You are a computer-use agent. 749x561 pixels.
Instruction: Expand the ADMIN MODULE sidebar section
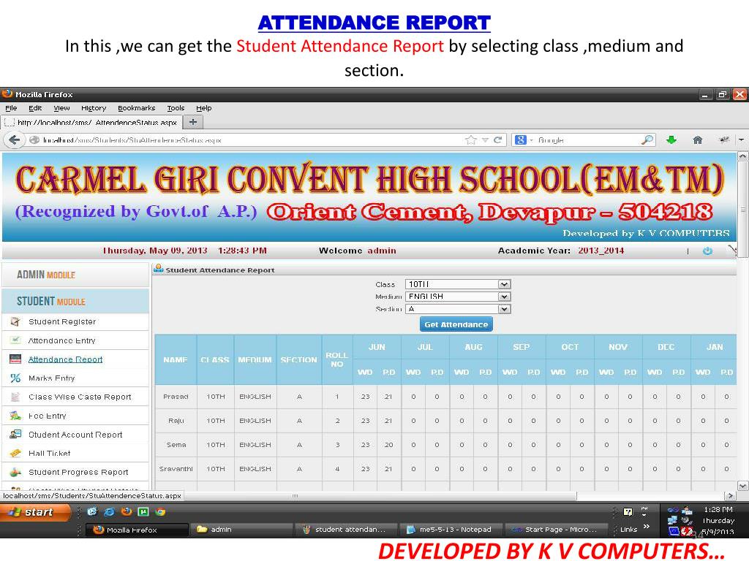pos(75,275)
